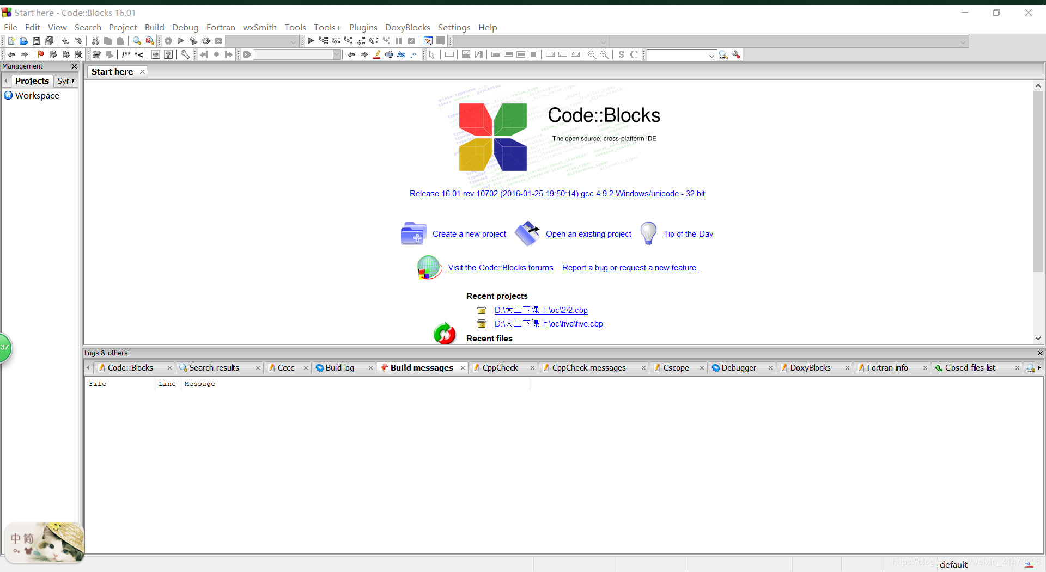The height and width of the screenshot is (572, 1046).
Task: Click the Run green play icon
Action: [x=181, y=41]
